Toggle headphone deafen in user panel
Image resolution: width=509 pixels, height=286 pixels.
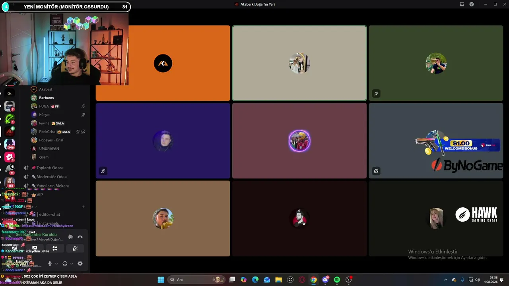[x=65, y=263]
